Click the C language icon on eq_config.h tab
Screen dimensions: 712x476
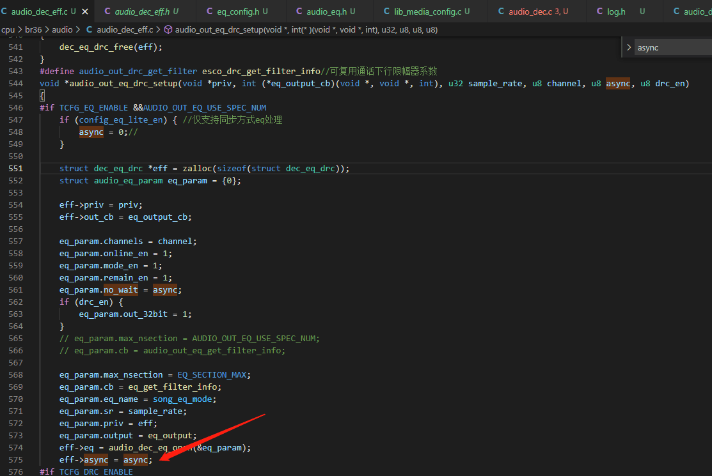click(x=209, y=11)
